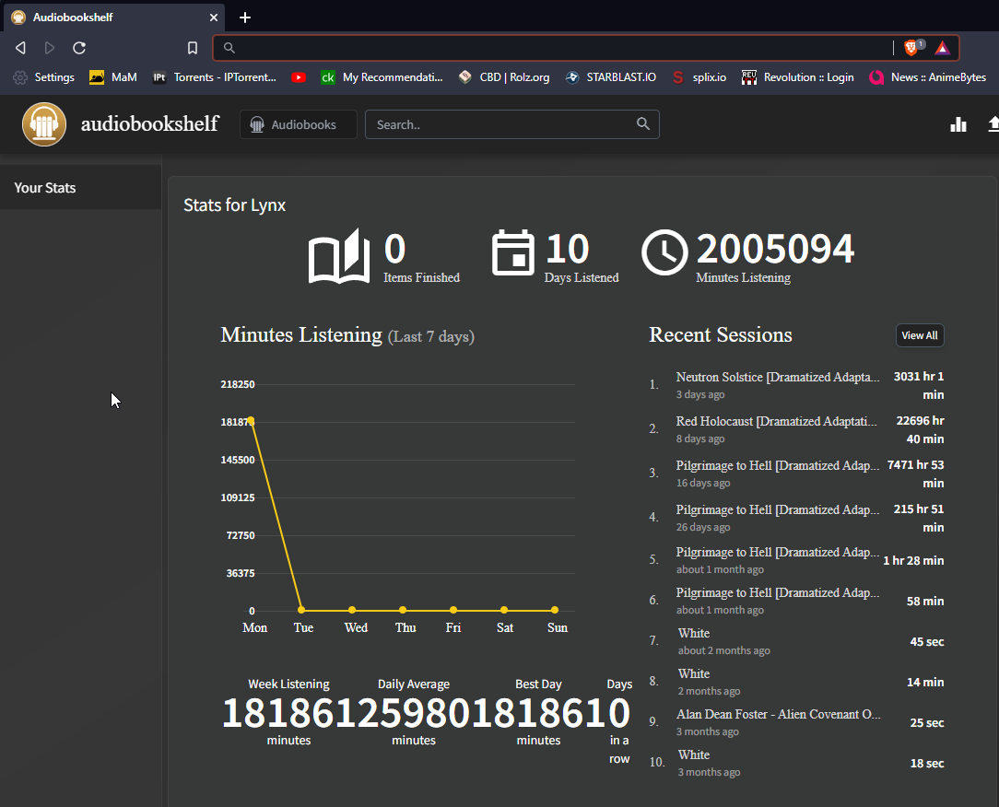Click the audiobookshelf title text

[149, 123]
